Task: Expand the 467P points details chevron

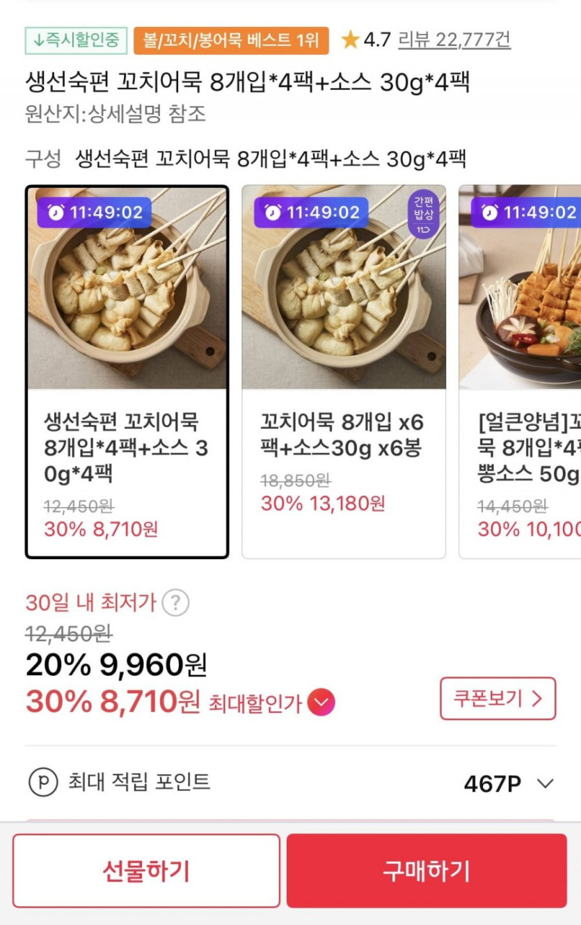Action: coord(546,784)
